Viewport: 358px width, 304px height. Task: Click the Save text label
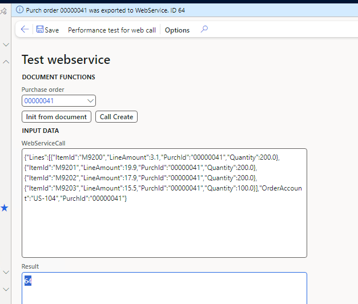52,30
